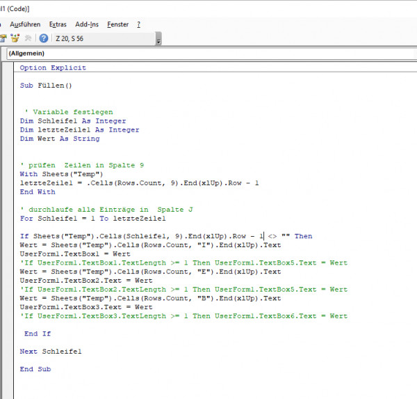Click the End With line
Screen dimensions: 417x399
pyautogui.click(x=38, y=192)
